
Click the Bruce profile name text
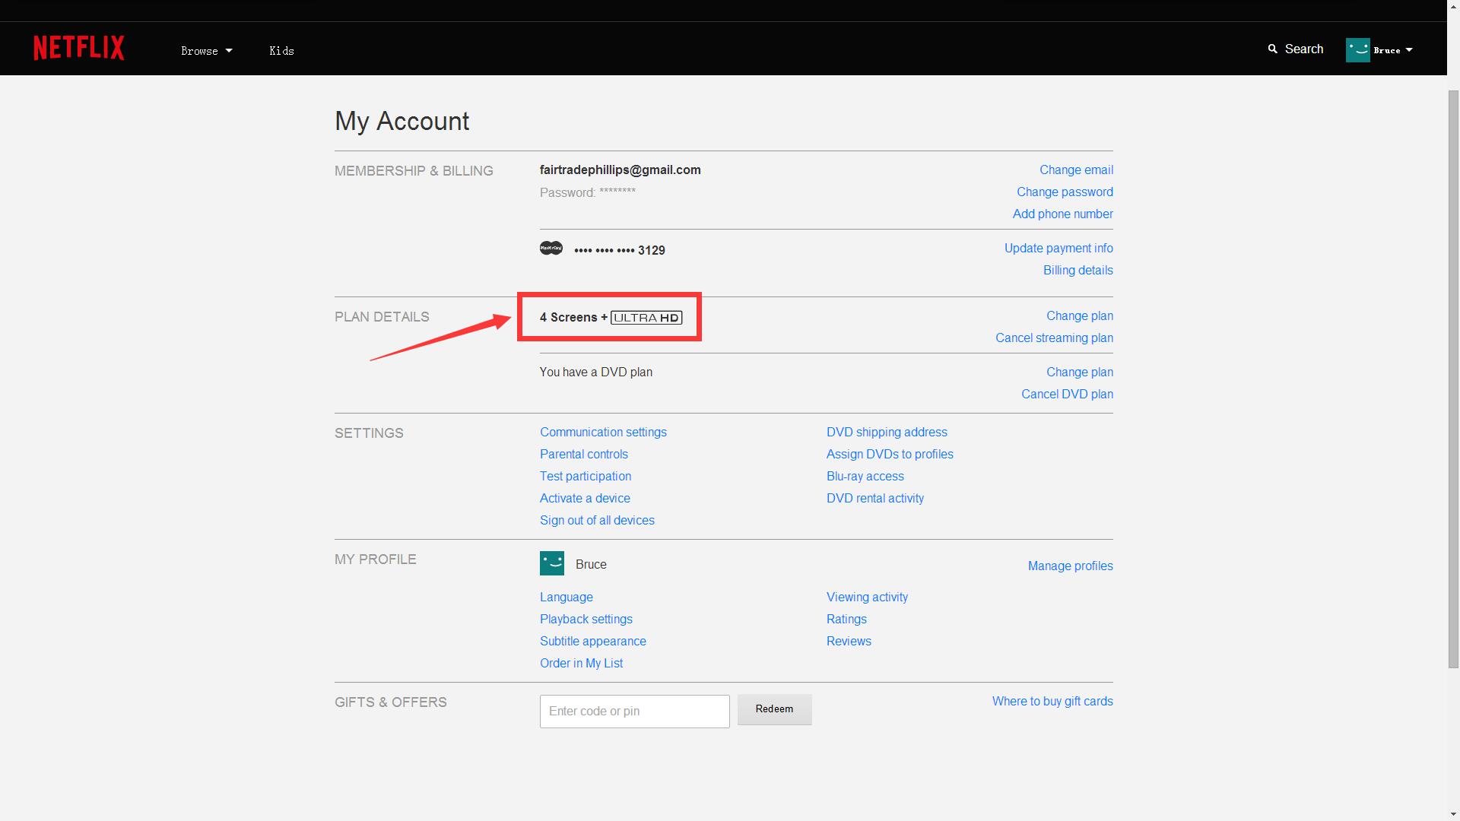[x=591, y=564]
